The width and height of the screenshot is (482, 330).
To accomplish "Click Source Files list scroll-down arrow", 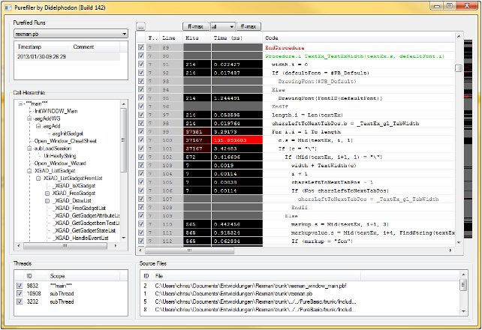I will pos(463,311).
